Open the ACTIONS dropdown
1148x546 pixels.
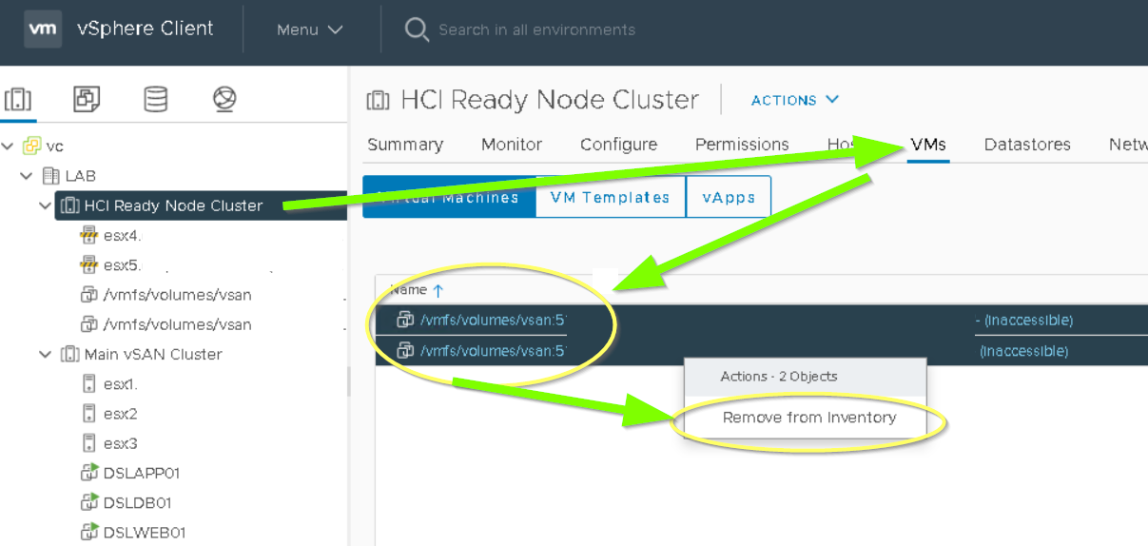tap(795, 100)
